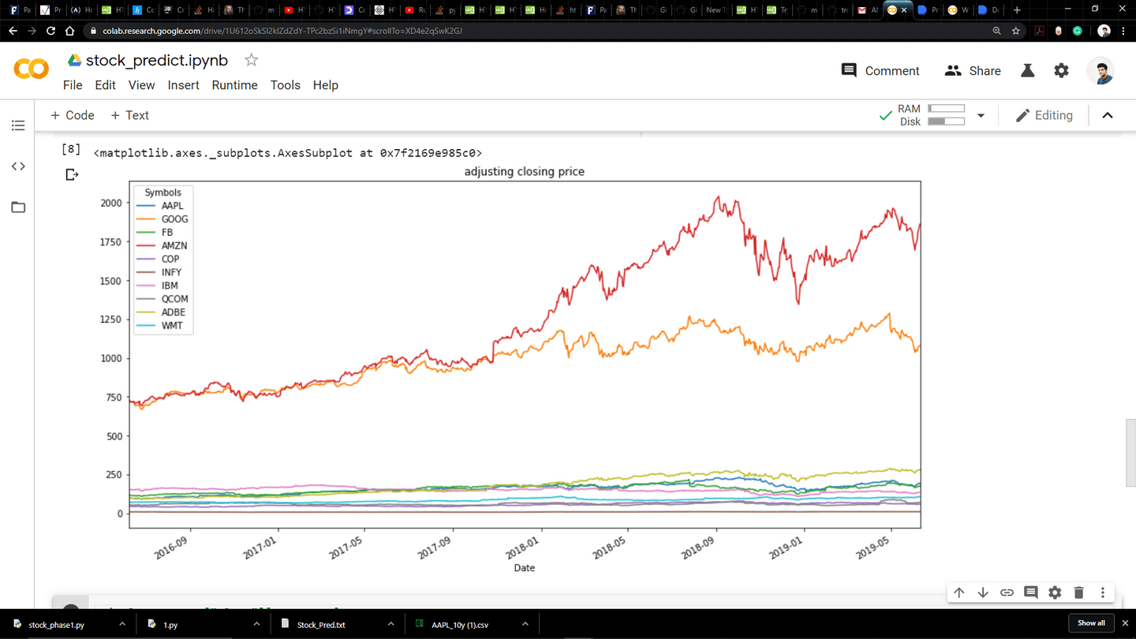Image resolution: width=1136 pixels, height=639 pixels.
Task: Open more cell actions menu
Action: (1103, 592)
